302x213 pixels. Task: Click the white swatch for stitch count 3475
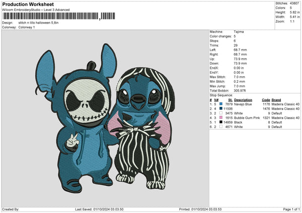(x=220, y=113)
